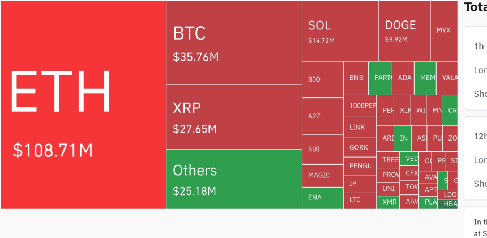The height and width of the screenshot is (238, 487).
Task: Click the BNB tile
Action: [356, 78]
